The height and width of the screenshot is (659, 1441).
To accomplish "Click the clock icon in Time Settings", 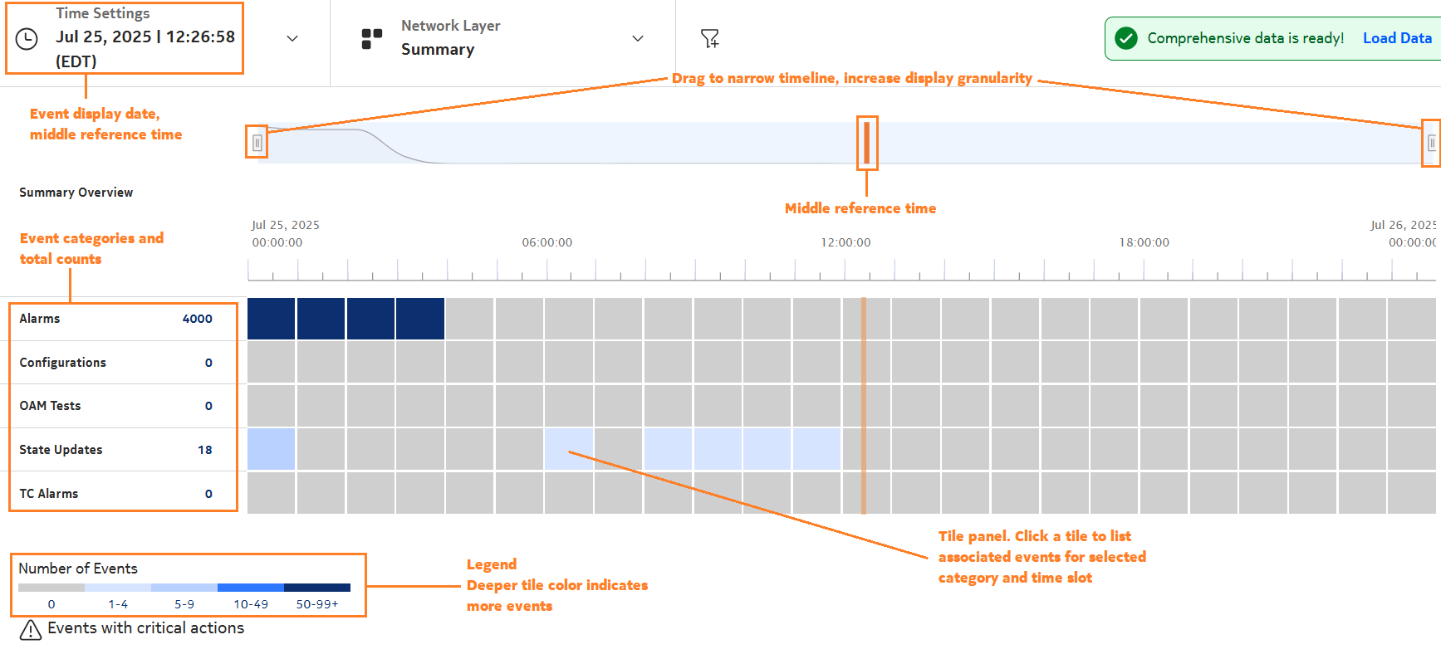I will (25, 38).
